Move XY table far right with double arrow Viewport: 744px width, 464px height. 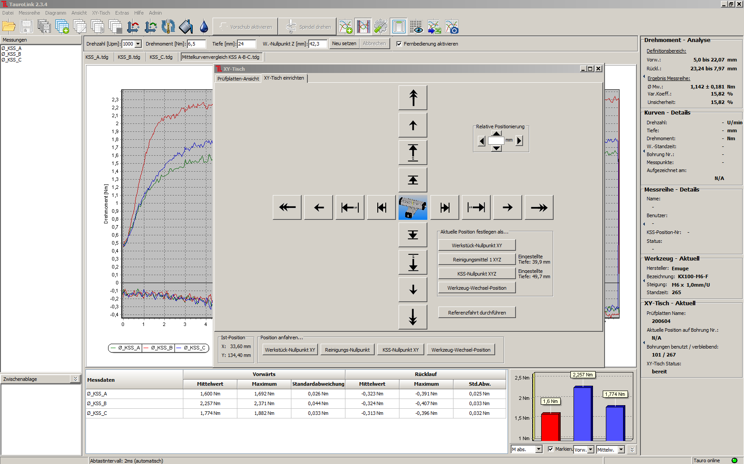coord(539,207)
